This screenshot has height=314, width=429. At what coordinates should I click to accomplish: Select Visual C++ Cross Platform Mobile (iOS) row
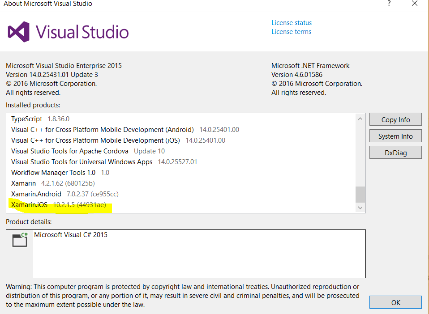(180, 140)
